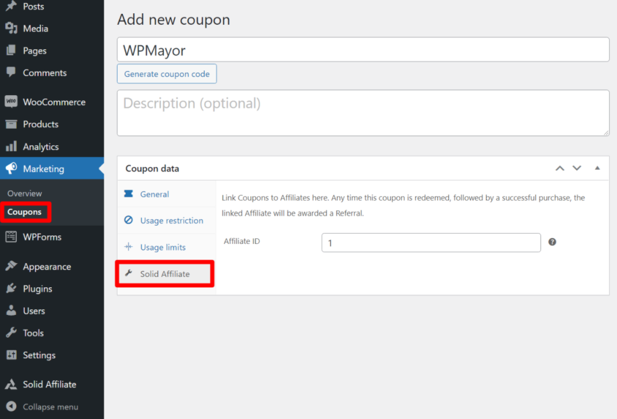Click the Collapse menu arrow icon
The width and height of the screenshot is (617, 419).
tap(11, 406)
